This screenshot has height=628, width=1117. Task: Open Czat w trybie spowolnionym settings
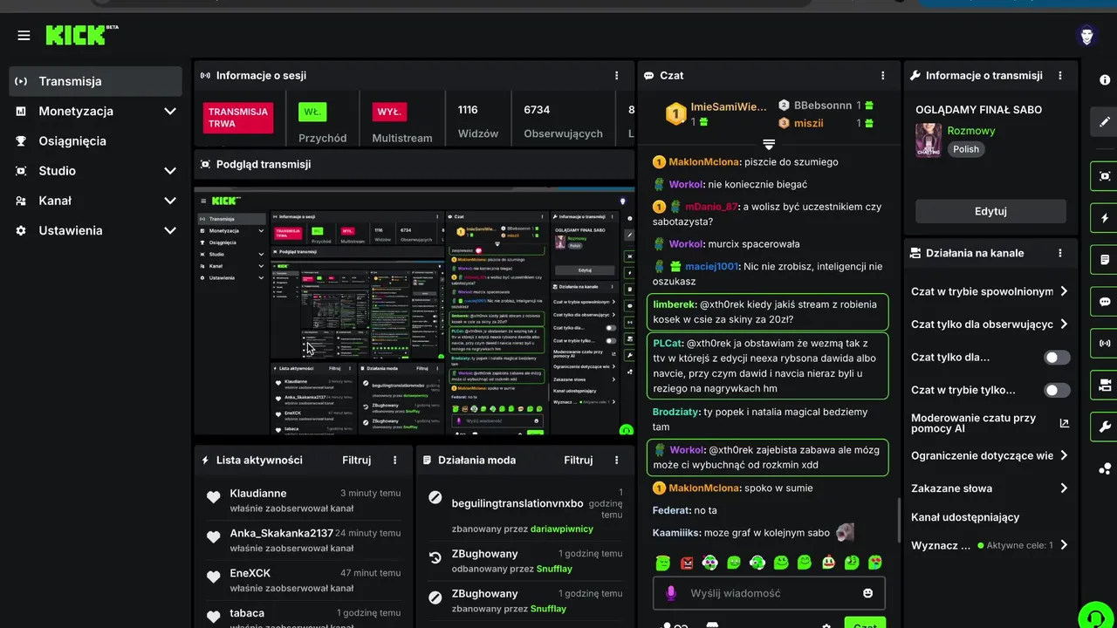coord(990,291)
